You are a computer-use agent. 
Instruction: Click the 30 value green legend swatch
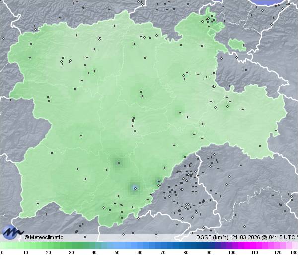(71, 246)
